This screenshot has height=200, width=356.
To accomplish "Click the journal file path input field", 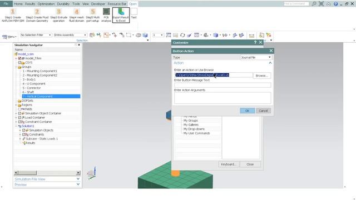I will click(x=214, y=75).
